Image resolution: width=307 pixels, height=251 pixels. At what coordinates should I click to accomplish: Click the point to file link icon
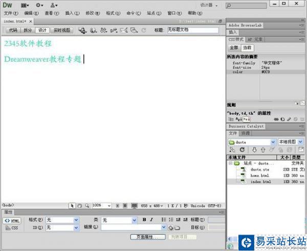170,227
